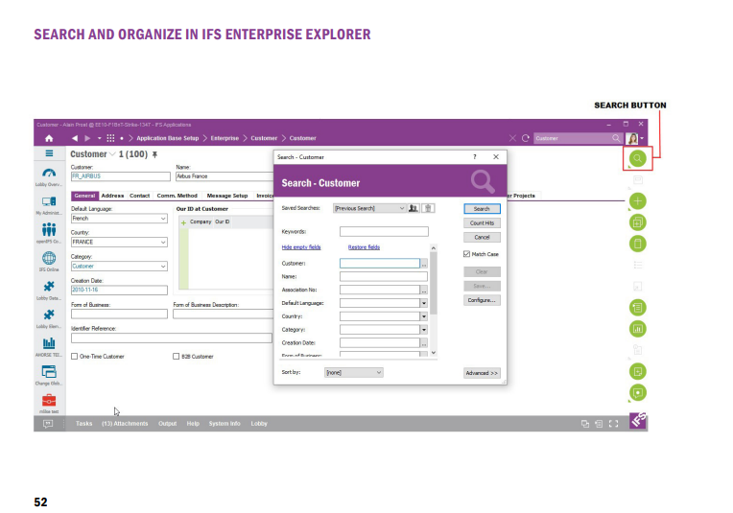This screenshot has height=513, width=733.
Task: Go back with the left arrow navigation icon
Action: pos(75,138)
